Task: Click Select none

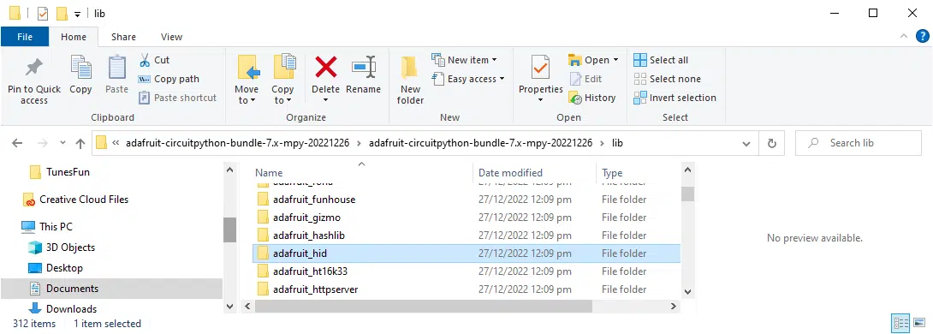Action: pyautogui.click(x=667, y=79)
